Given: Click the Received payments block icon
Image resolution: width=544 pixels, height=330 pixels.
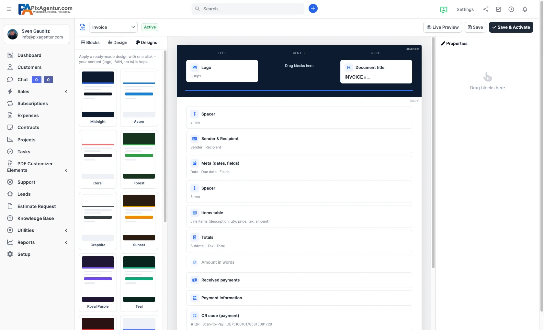Looking at the screenshot, I should coord(195,280).
